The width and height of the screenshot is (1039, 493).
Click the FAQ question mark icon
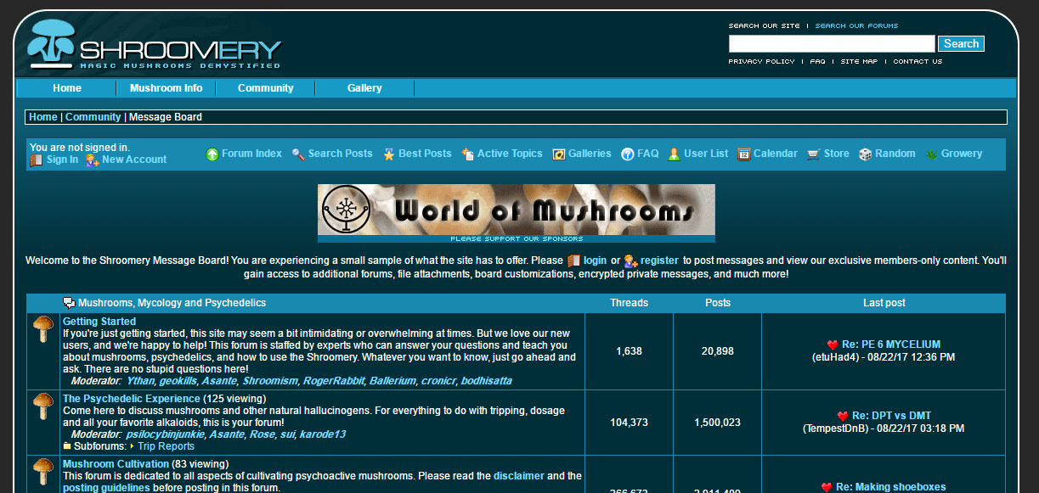click(628, 154)
